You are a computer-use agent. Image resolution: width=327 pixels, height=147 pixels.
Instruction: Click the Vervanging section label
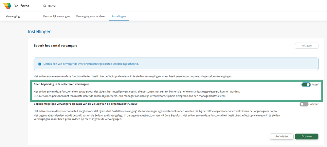click(13, 16)
